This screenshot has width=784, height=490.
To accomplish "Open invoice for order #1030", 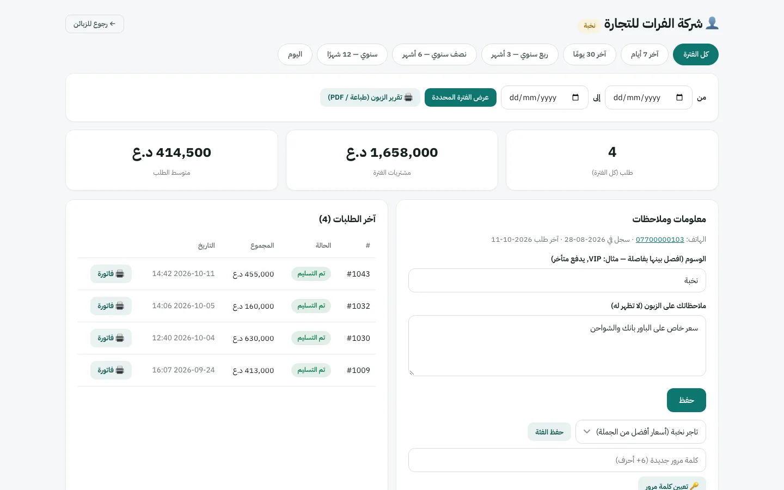I will [x=111, y=338].
